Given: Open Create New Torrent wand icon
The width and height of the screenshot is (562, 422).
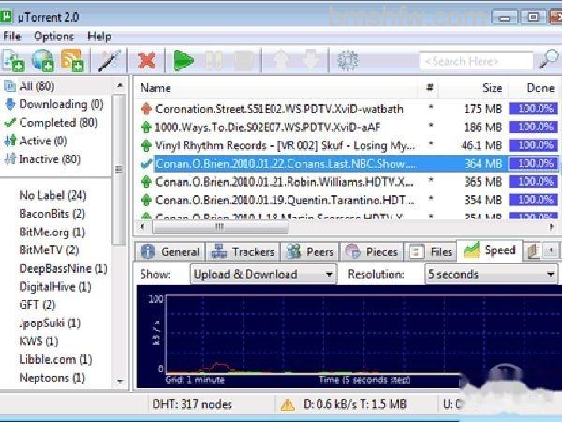Looking at the screenshot, I should [x=110, y=60].
